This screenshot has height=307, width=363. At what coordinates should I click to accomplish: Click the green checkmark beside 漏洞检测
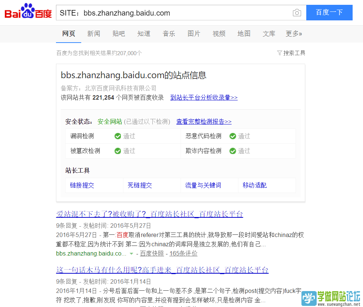[118, 136]
